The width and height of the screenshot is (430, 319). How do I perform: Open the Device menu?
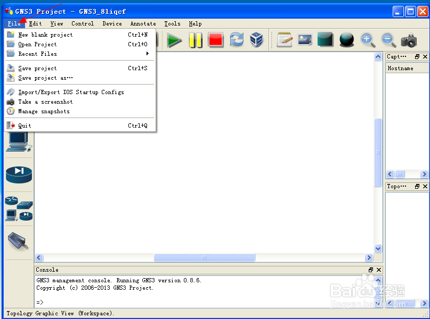(112, 24)
